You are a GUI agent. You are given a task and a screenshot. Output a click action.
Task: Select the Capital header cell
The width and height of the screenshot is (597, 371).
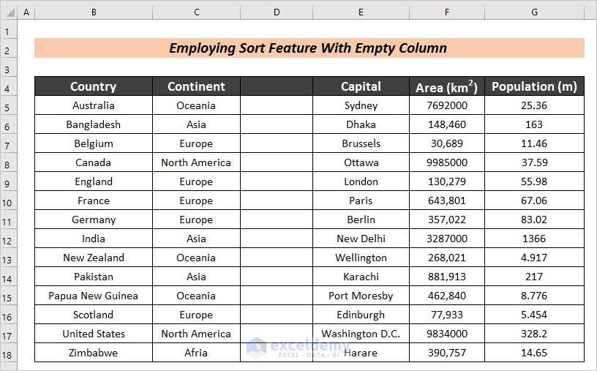pos(361,86)
